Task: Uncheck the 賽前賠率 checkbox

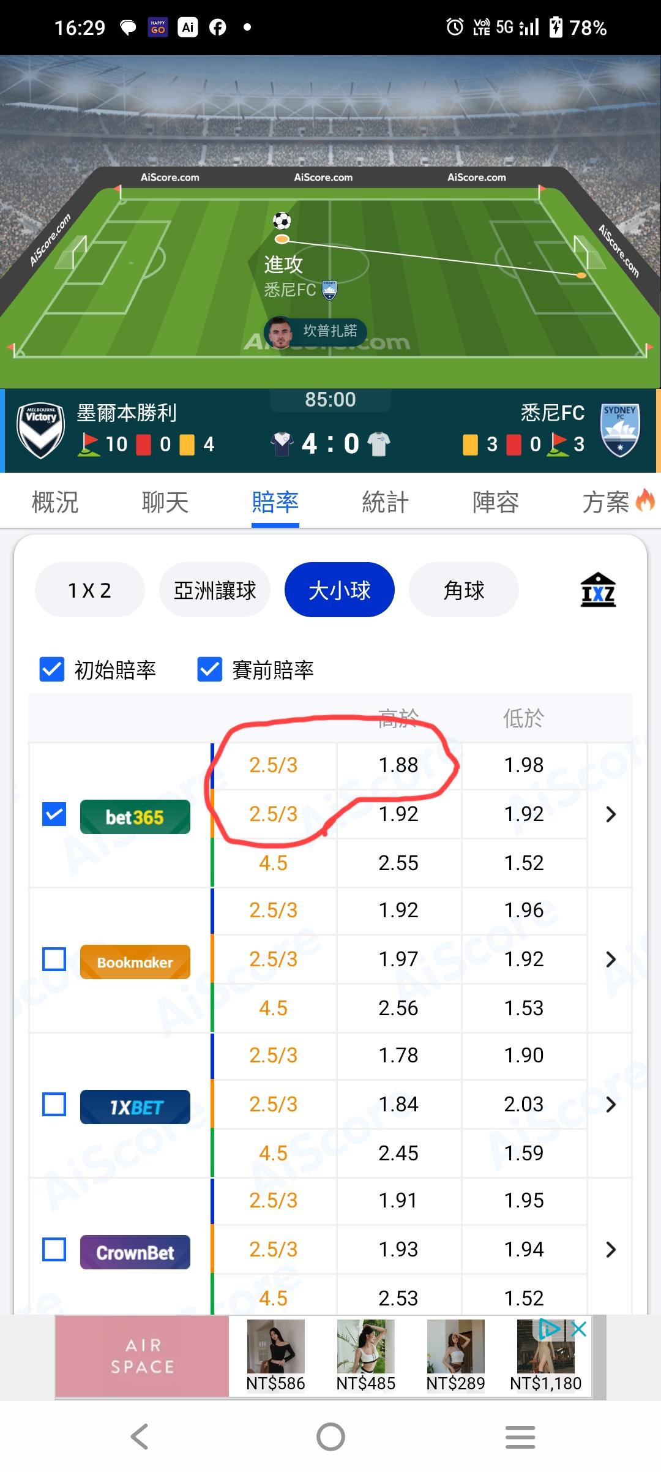Action: click(x=209, y=669)
